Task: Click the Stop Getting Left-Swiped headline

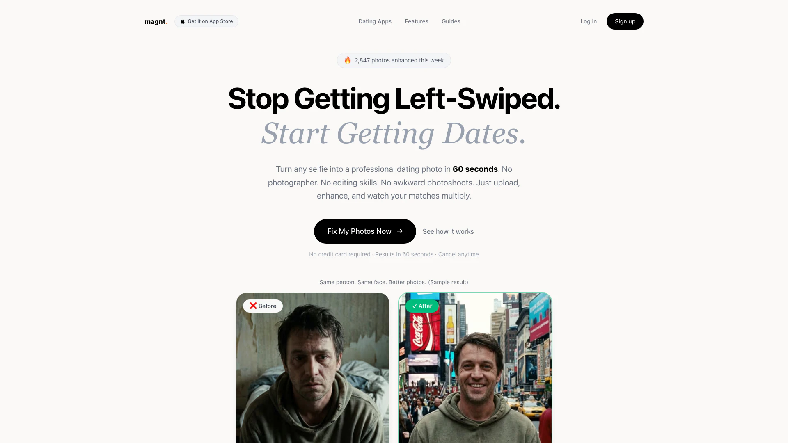Action: tap(394, 99)
